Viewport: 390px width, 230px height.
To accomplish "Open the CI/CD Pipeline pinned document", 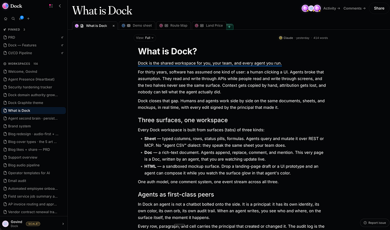I will tap(33, 53).
